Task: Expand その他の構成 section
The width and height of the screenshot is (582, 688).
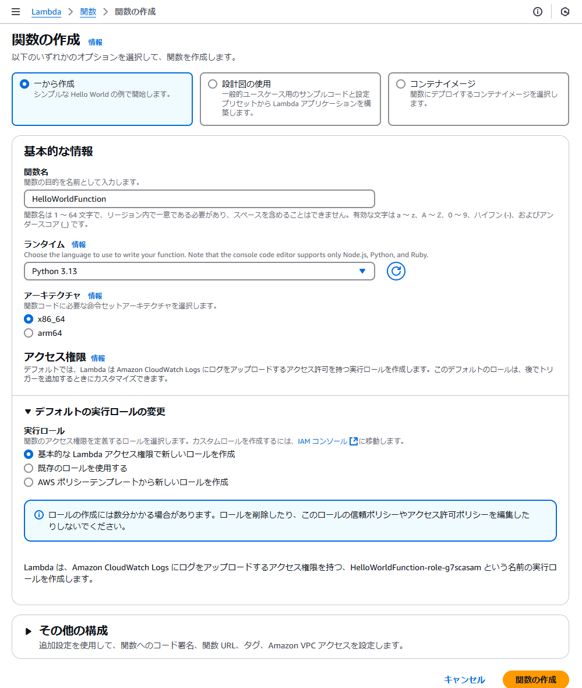Action: tap(66, 631)
